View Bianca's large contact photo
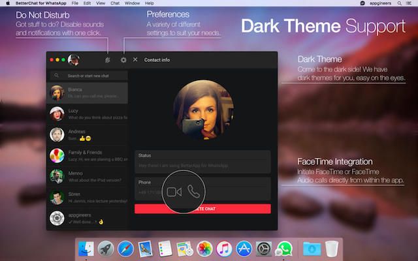 [x=204, y=110]
